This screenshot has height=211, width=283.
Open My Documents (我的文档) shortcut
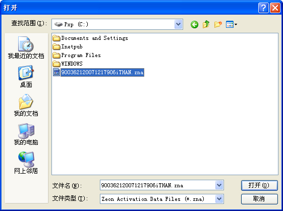(26, 105)
